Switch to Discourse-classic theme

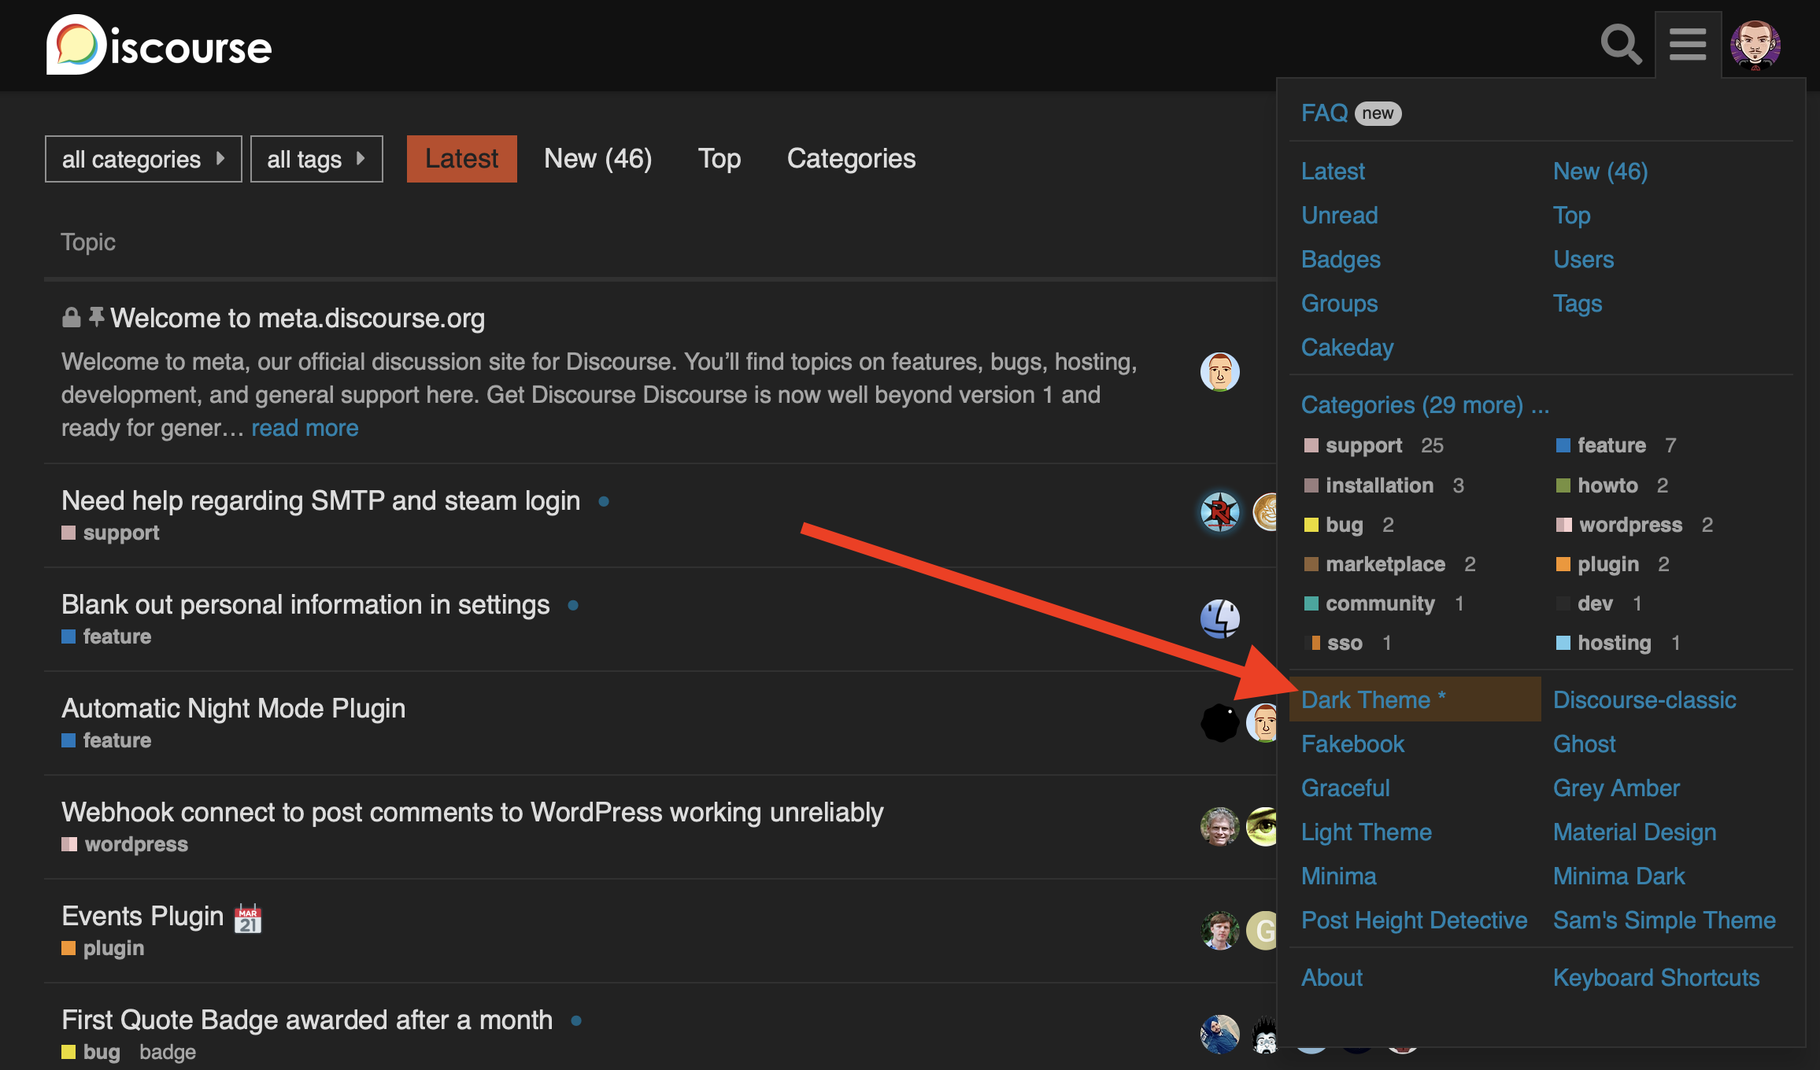pyautogui.click(x=1644, y=700)
